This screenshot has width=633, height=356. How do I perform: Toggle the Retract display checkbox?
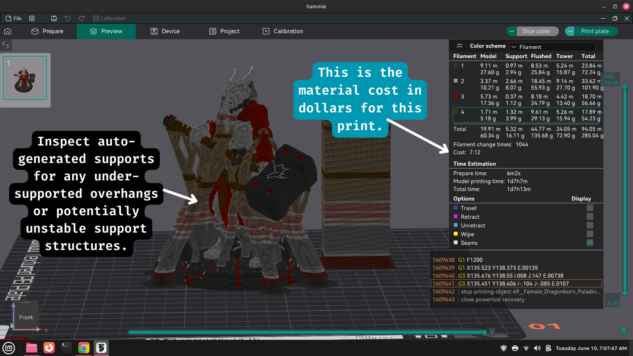(x=590, y=217)
